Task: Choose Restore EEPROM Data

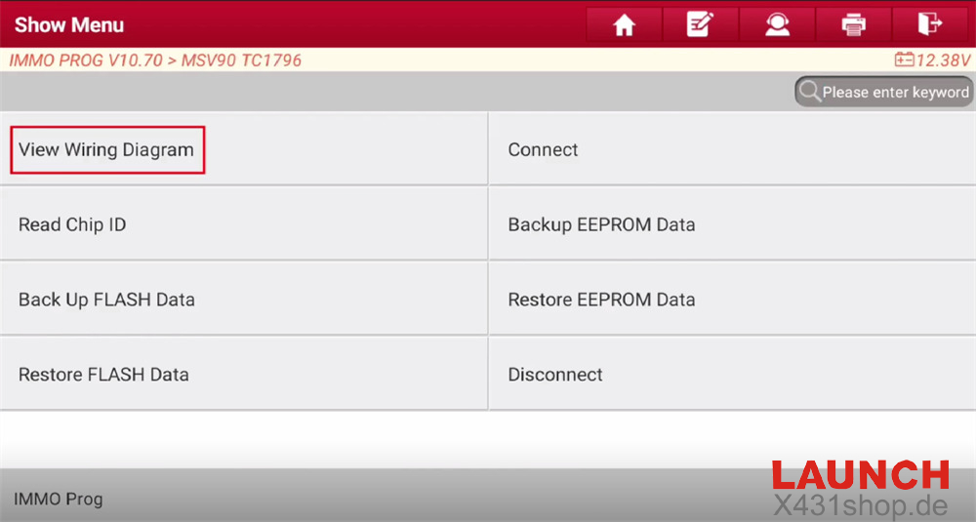Action: (601, 300)
